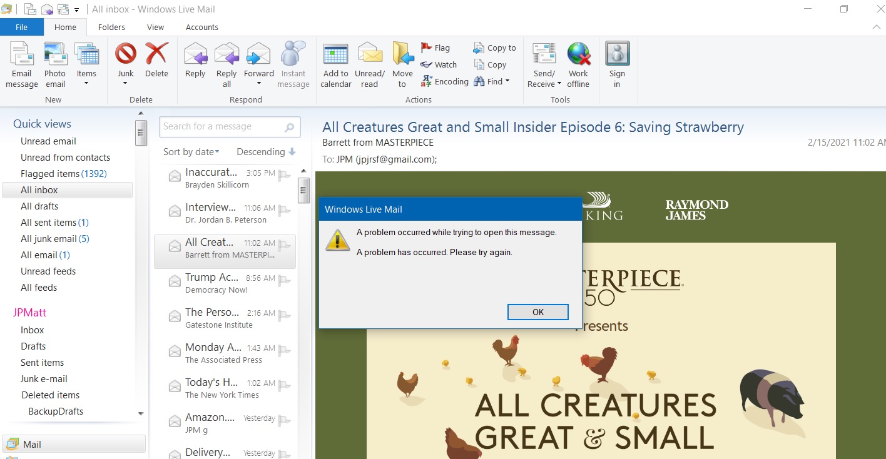Viewport: 886px width, 459px height.
Task: Open the Mail shortcut button
Action: point(74,444)
